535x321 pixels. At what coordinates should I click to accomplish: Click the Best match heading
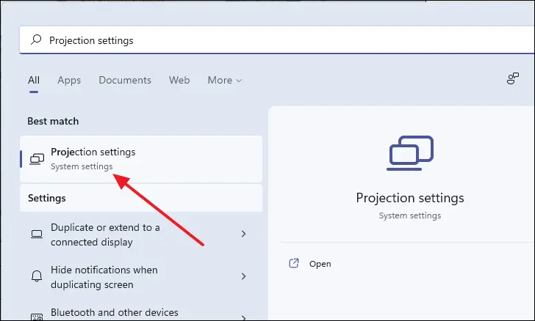(x=53, y=121)
